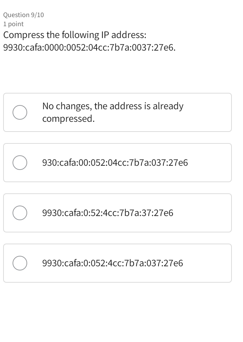The height and width of the screenshot is (342, 243).
Task: Select the '9930:cafa:0:052:4cc:7b7a:037:27e6' radio button
Action: pos(20,263)
